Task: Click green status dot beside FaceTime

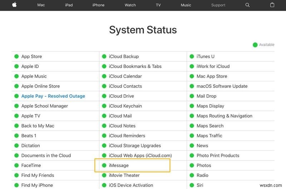Action: point(16,165)
